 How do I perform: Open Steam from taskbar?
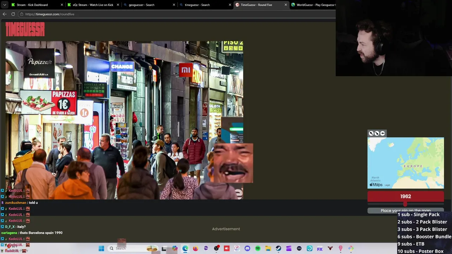coord(278,248)
